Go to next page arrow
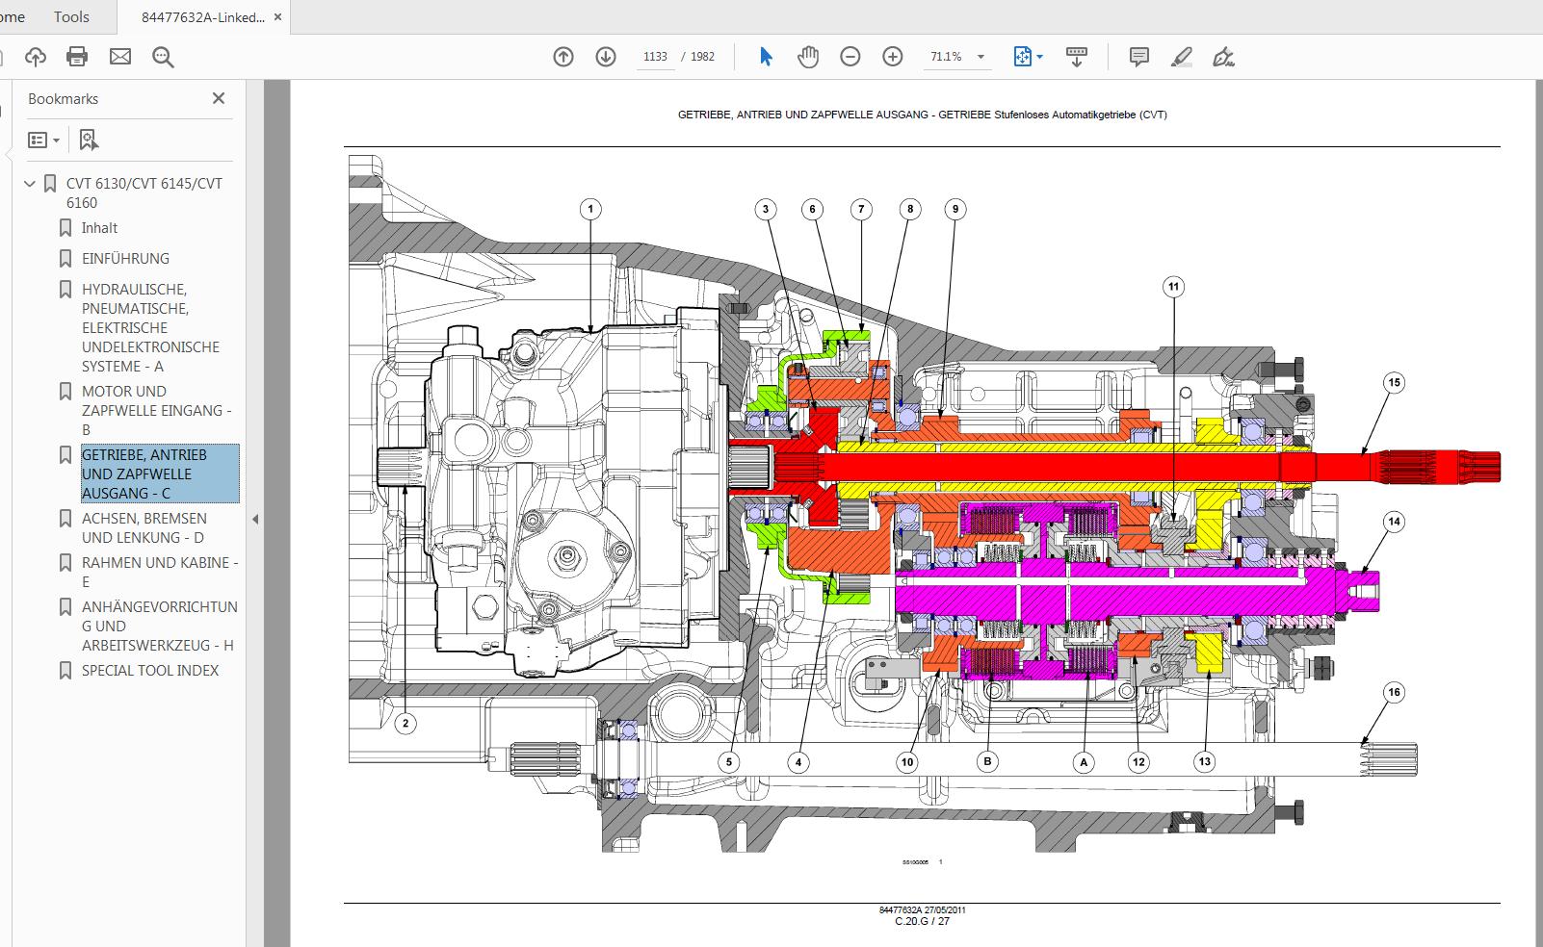The image size is (1543, 947). coord(606,58)
